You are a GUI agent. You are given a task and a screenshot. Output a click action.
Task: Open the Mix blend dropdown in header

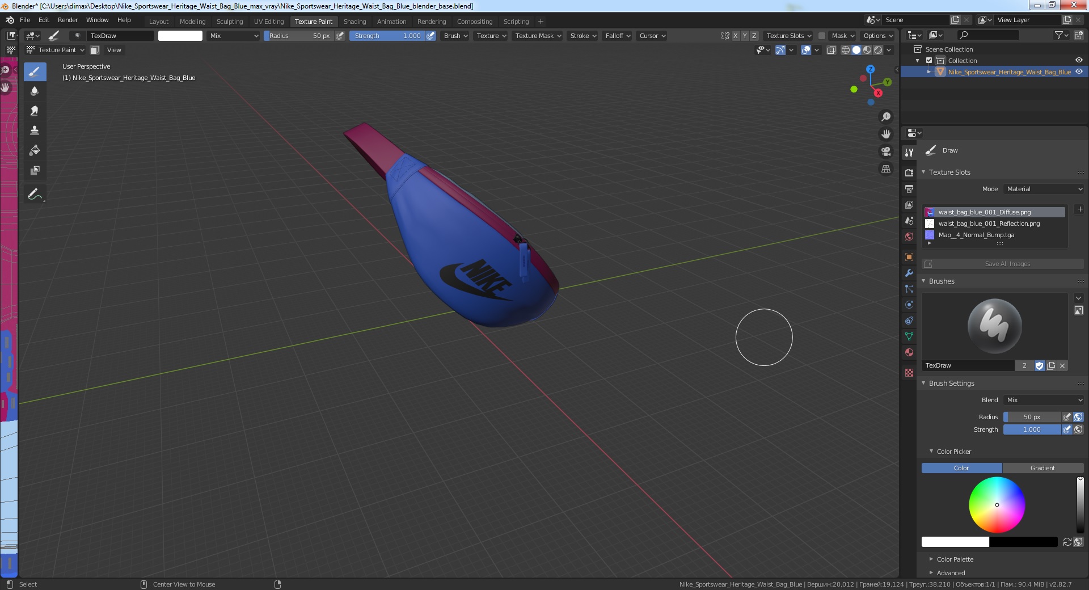coord(233,35)
